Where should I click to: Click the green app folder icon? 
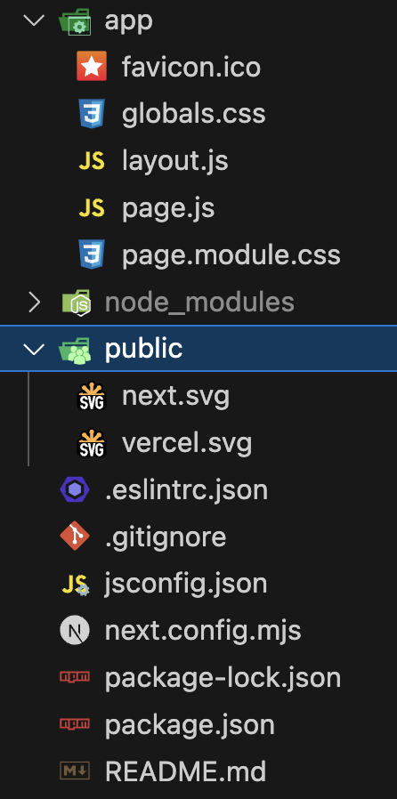[x=75, y=21]
